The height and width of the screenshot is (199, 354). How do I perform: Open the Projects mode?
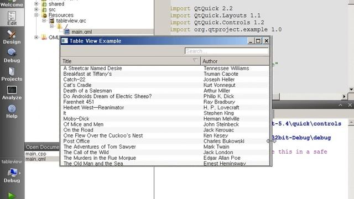12,74
